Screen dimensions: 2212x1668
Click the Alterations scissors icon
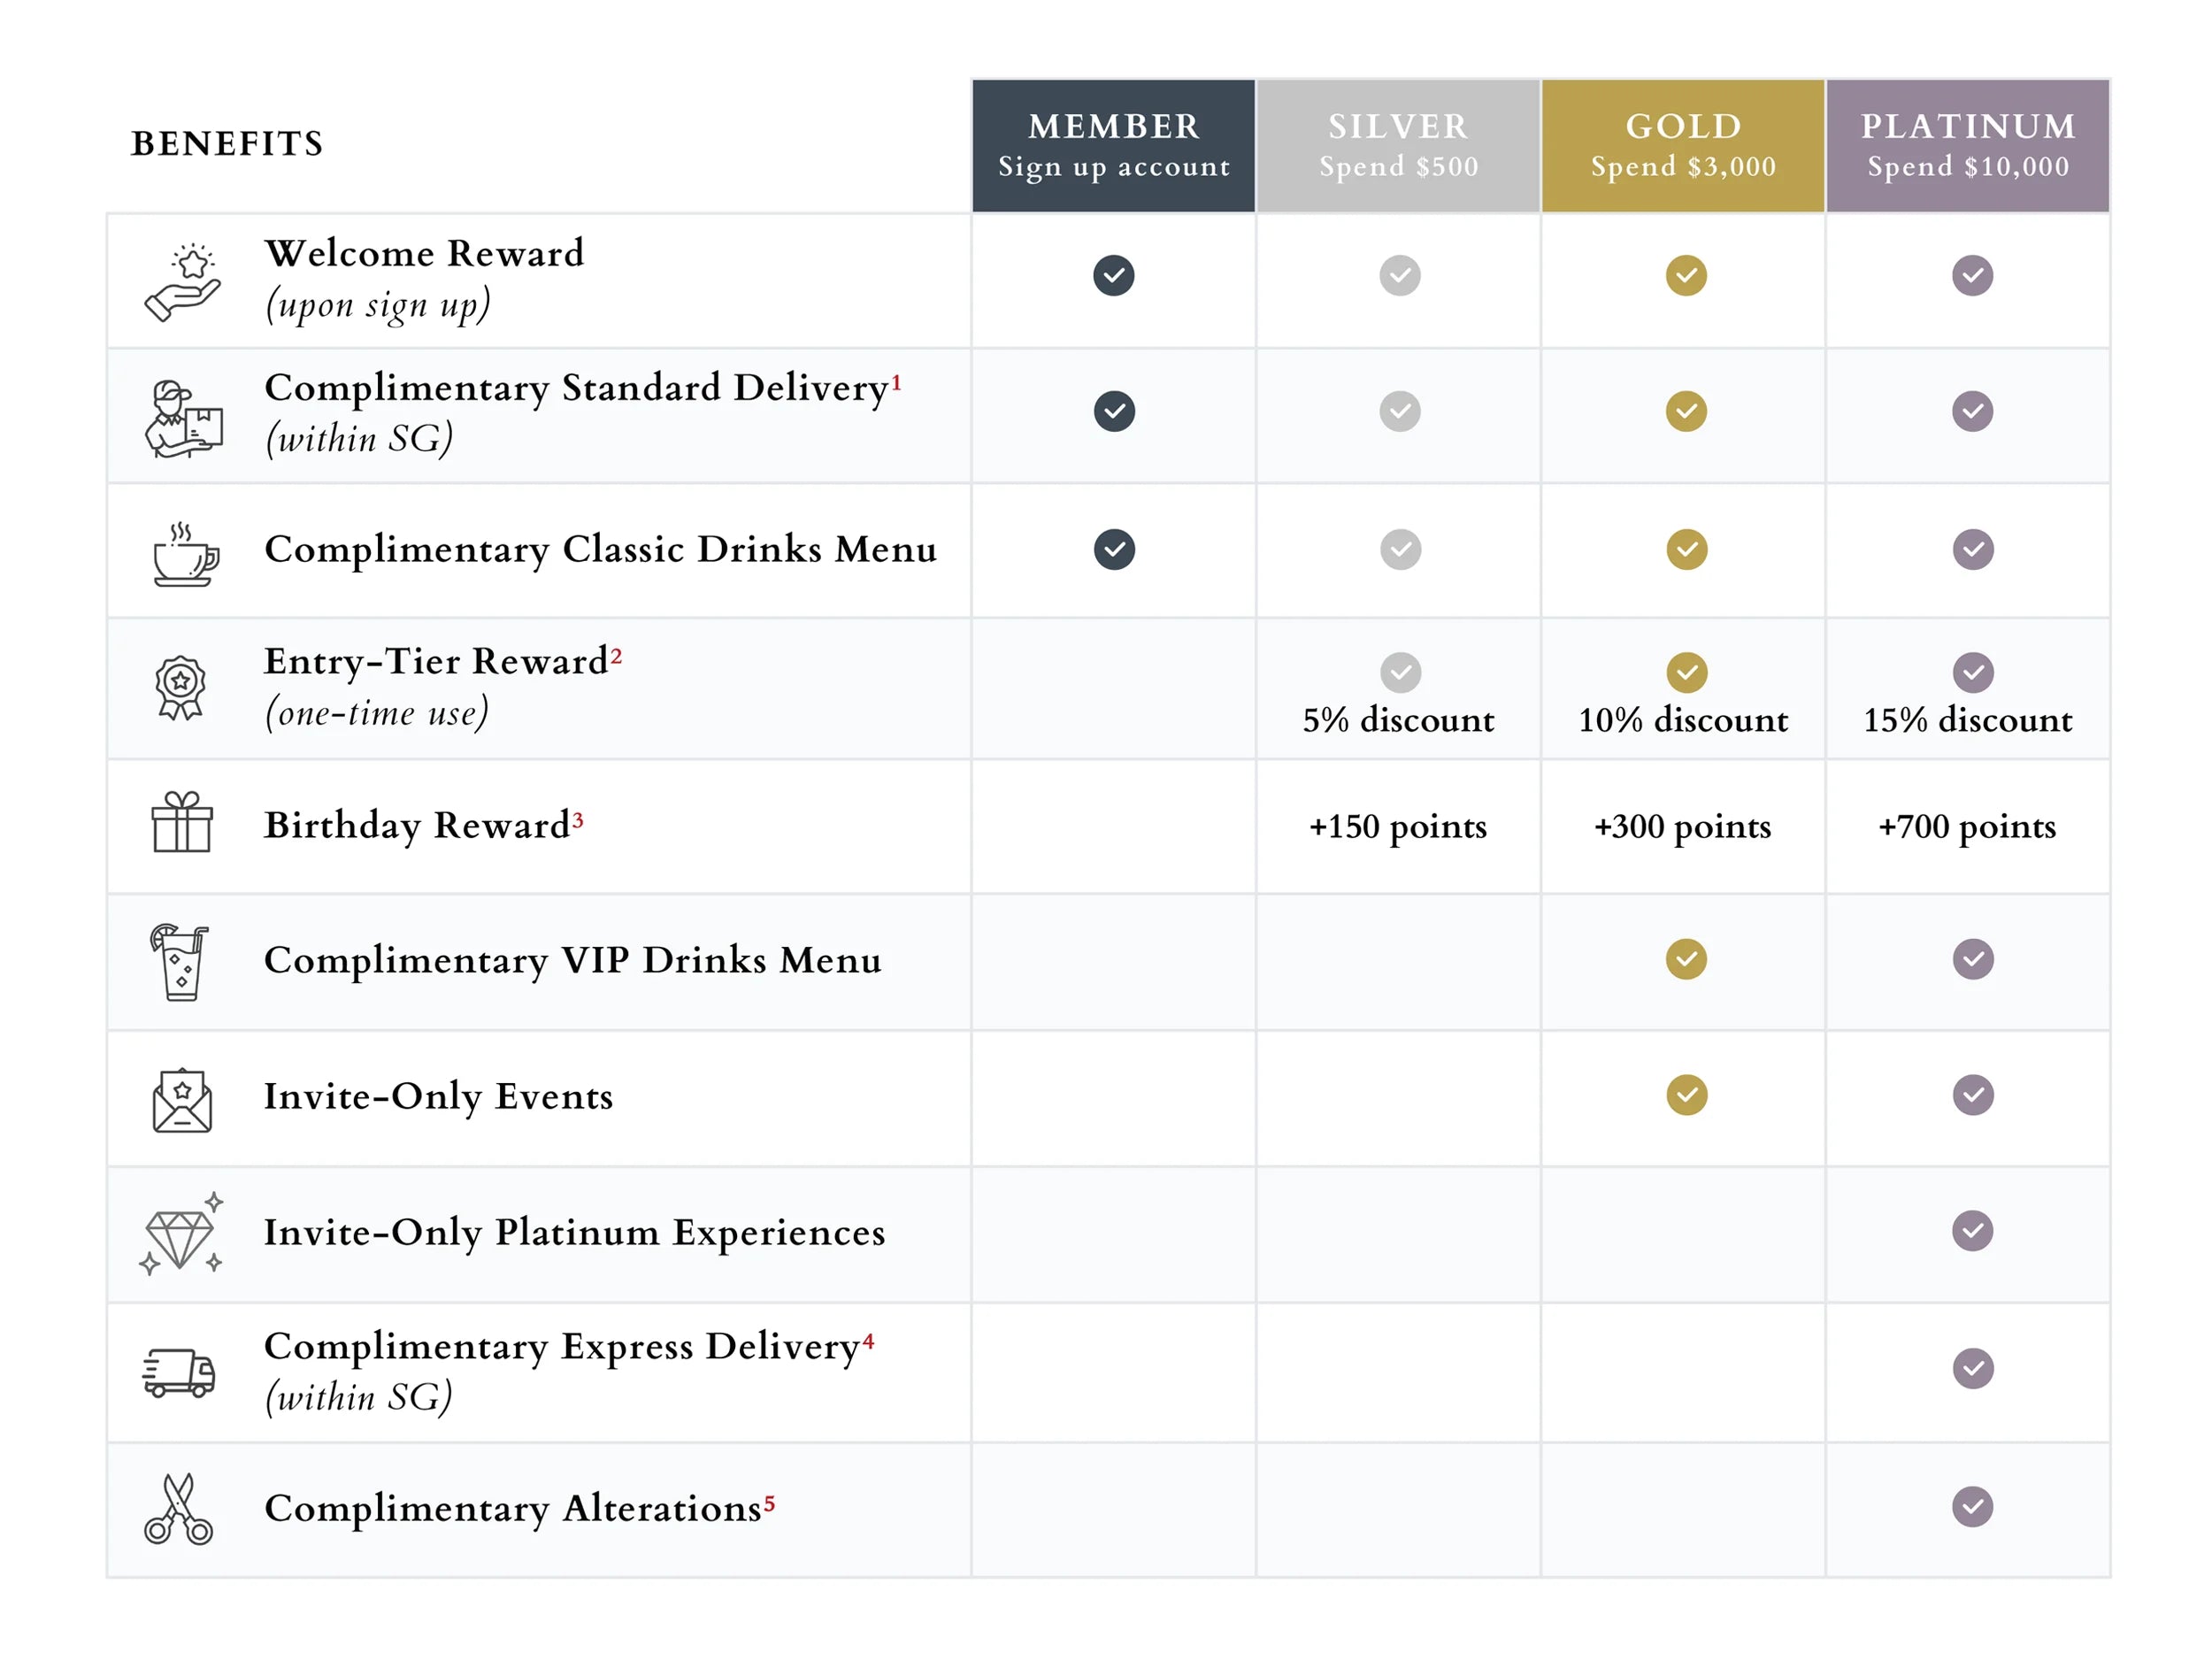179,1510
